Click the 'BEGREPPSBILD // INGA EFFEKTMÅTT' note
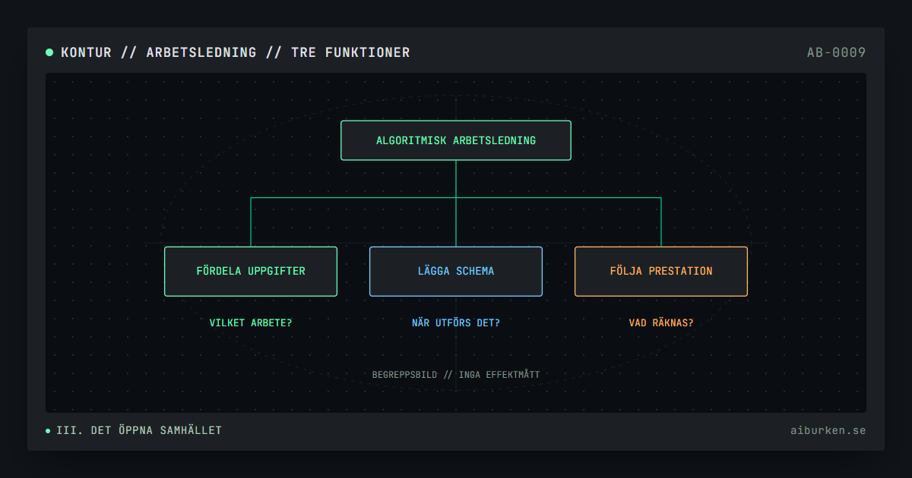The width and height of the screenshot is (912, 478). [x=456, y=374]
